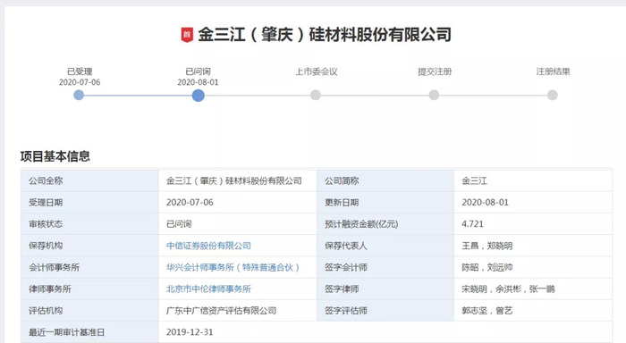Click the red badge icon beside company title
626x343 pixels.
click(187, 35)
